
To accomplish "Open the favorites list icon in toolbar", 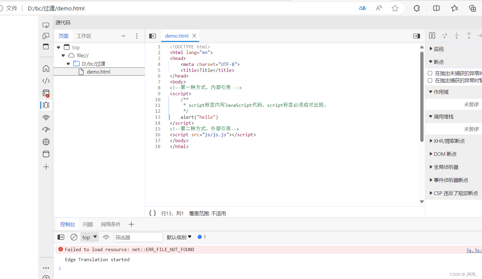I will [x=454, y=8].
